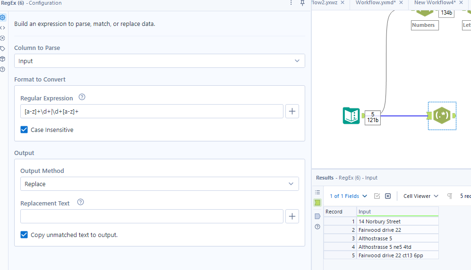Select record number 1 row header
This screenshot has height=270, width=471.
[x=340, y=221]
